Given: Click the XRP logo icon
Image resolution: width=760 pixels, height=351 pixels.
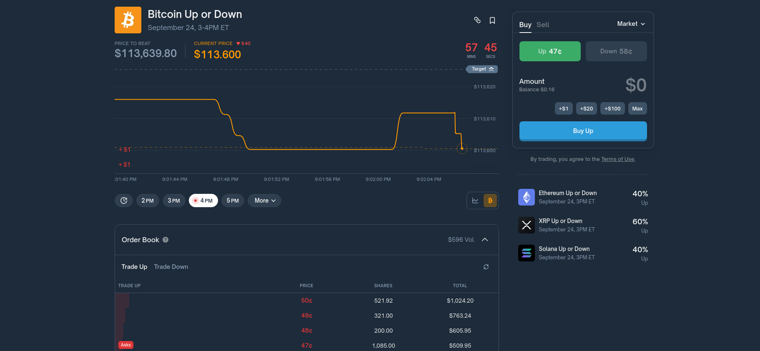Looking at the screenshot, I should (527, 225).
